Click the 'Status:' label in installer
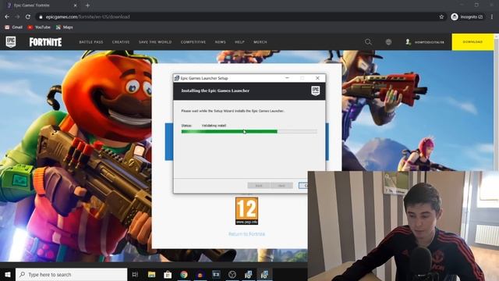The image size is (499, 281). (x=186, y=126)
